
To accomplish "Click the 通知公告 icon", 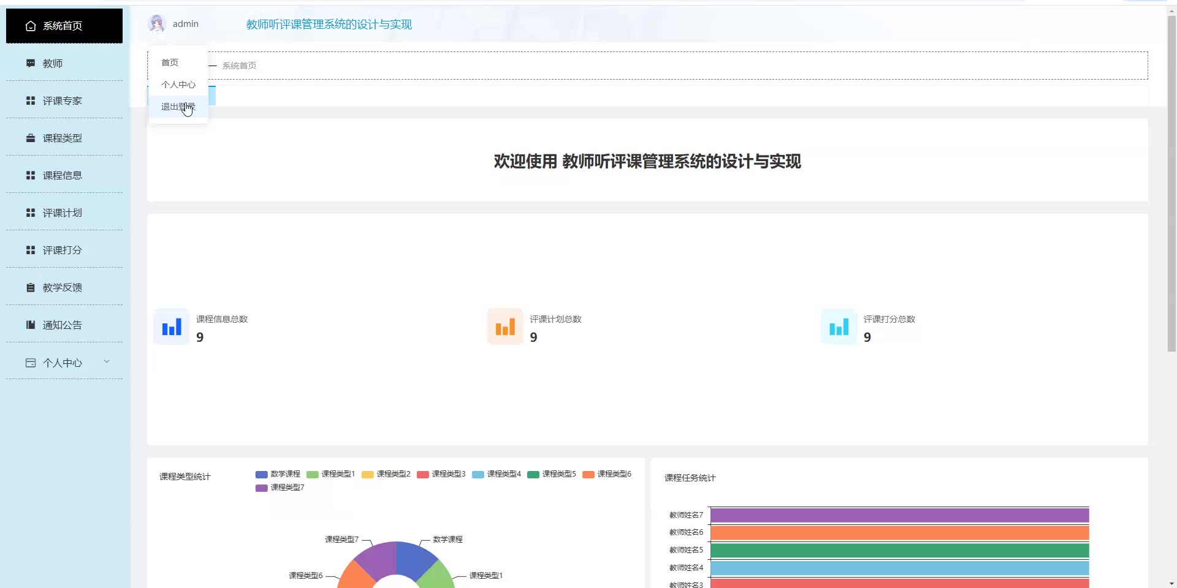I will click(x=31, y=325).
